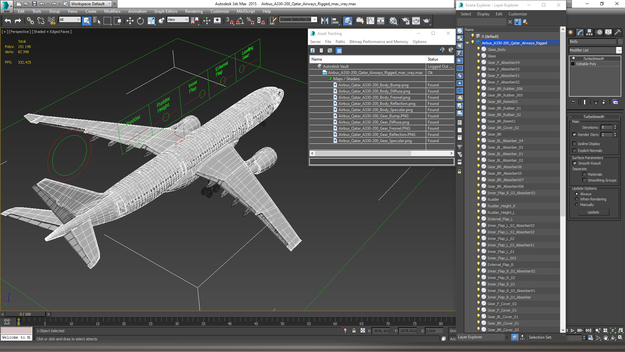Click the object color swatch beside Body
Screen dimensions: 625x352
[x=620, y=41]
